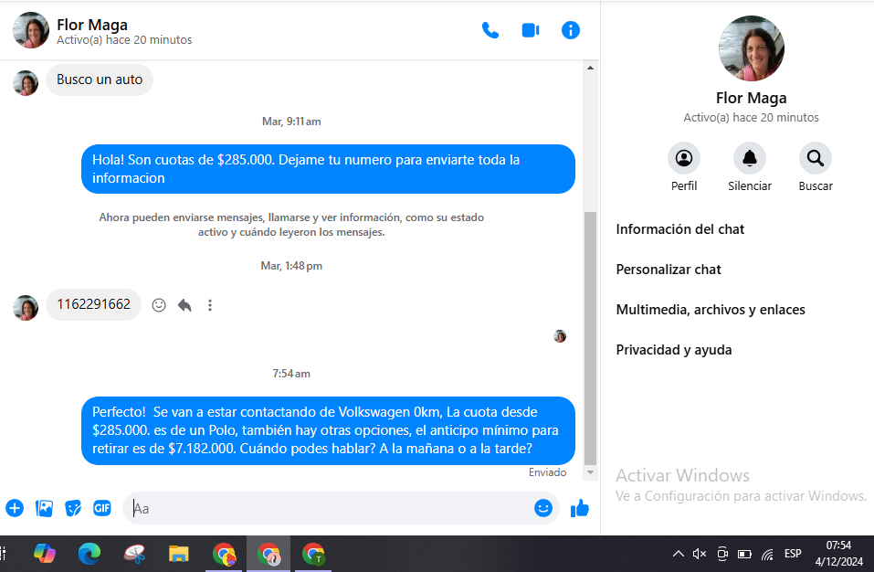Click Flor Maga name in chat header
Viewport: 874px width, 572px height.
[x=92, y=25]
